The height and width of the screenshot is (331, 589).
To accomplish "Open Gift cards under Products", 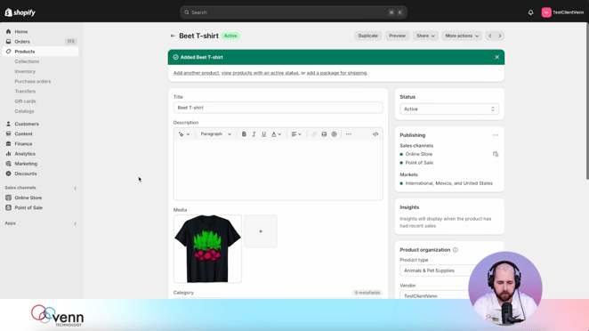I will pos(25,101).
